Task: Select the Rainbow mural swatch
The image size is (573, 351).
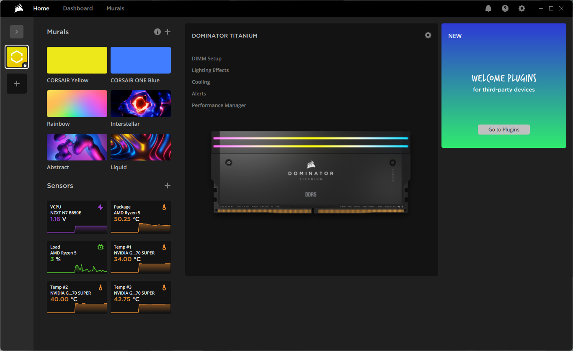Action: point(77,104)
